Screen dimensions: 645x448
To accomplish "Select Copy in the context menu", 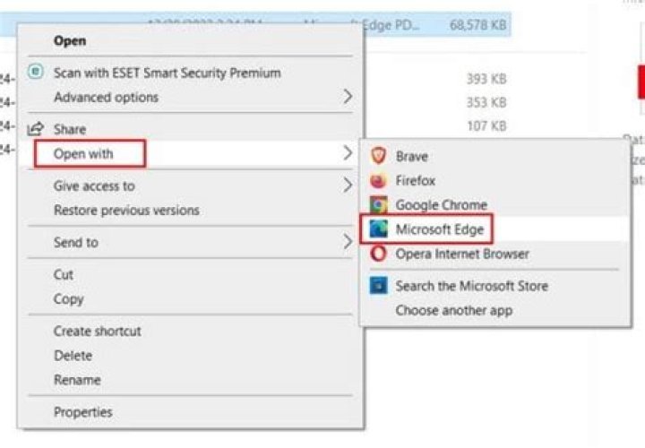I will point(68,299).
